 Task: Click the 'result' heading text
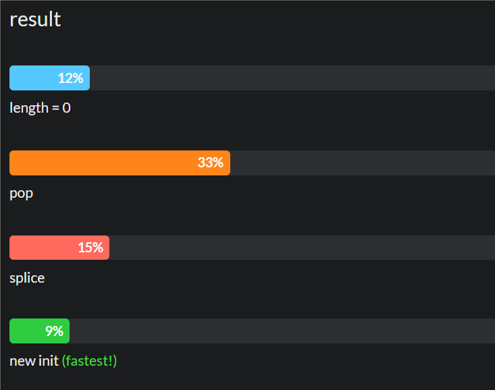(35, 20)
